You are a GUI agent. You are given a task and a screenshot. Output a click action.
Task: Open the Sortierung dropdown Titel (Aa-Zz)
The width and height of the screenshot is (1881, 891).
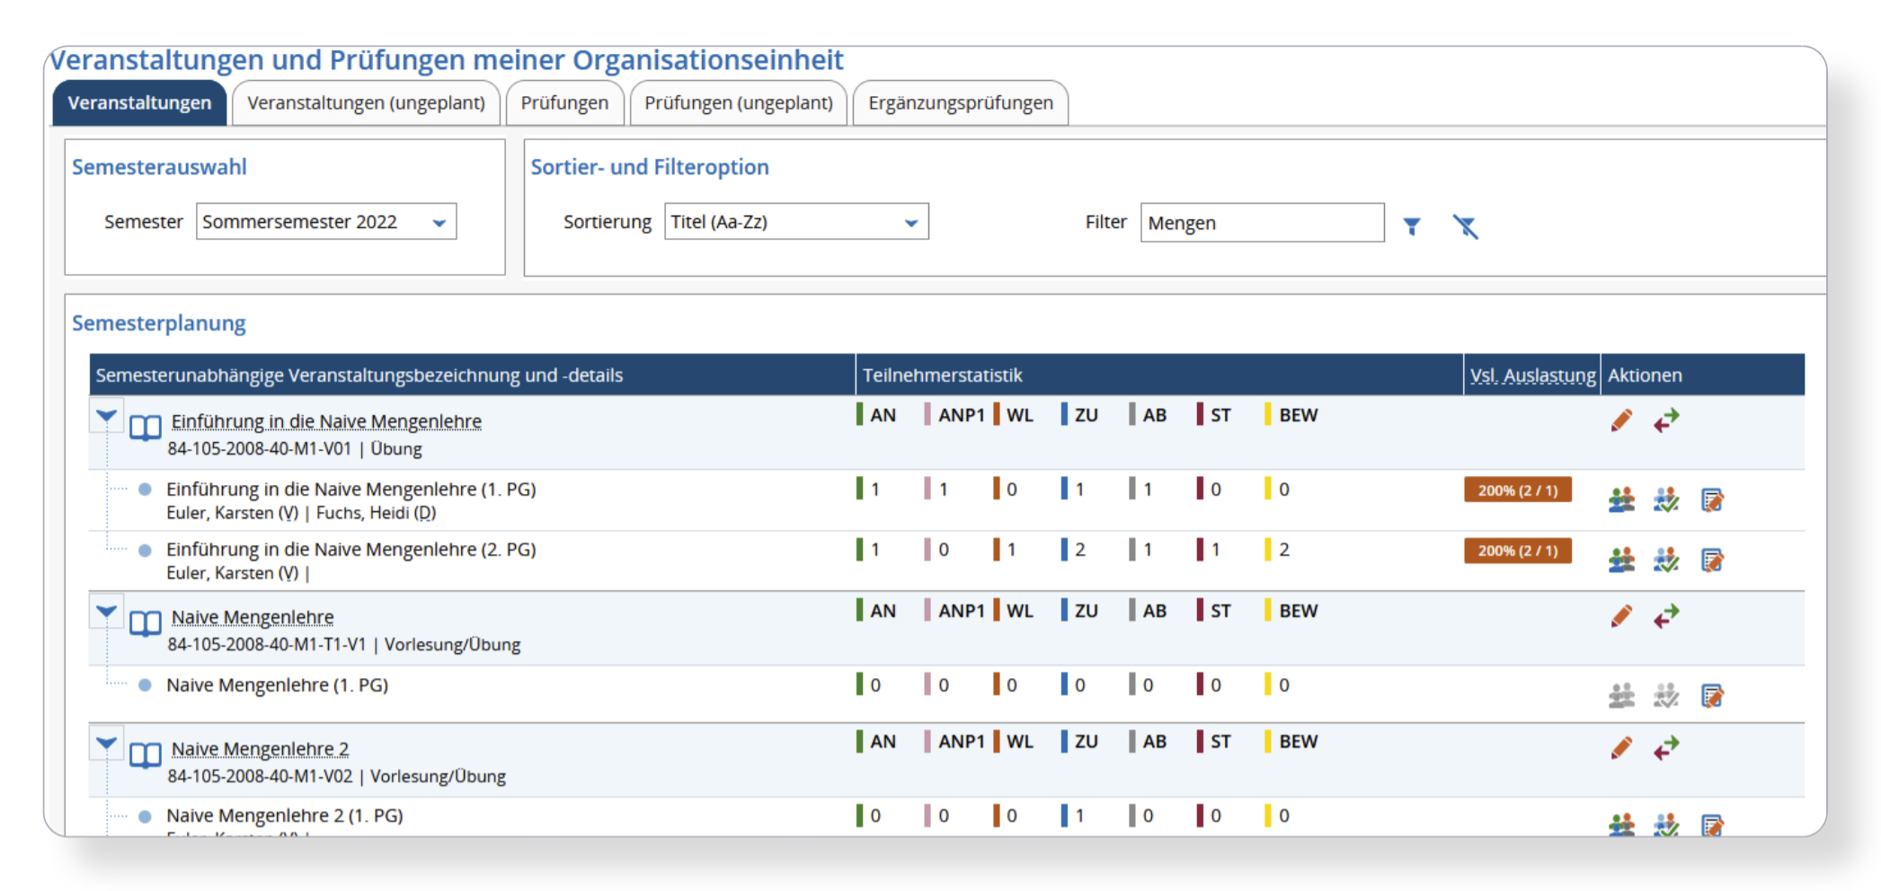796,222
